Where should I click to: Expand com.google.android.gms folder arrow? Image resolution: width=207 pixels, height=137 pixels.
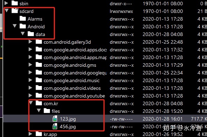30,65
